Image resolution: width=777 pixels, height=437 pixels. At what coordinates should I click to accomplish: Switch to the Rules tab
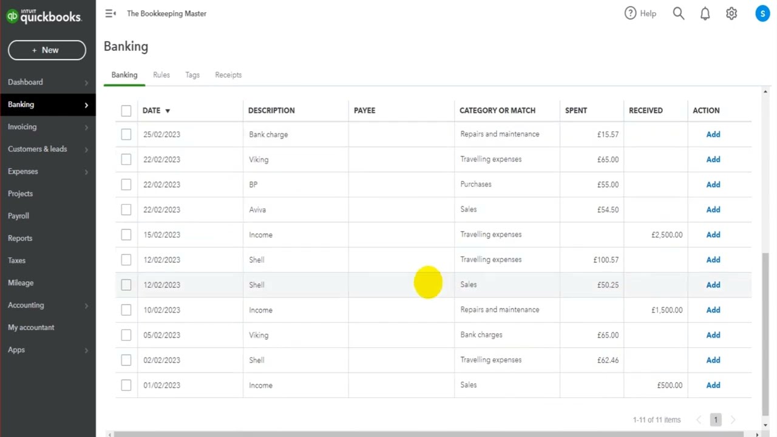pos(161,75)
